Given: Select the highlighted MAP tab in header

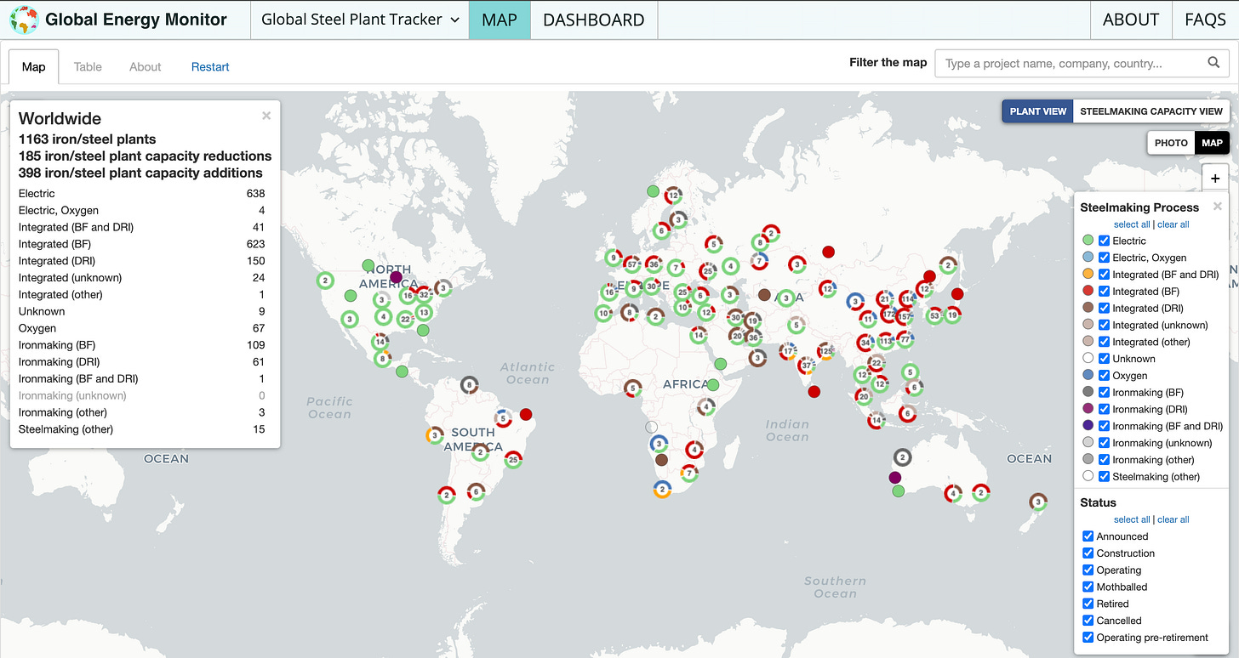Looking at the screenshot, I should click(500, 20).
